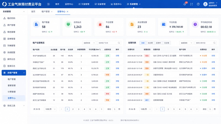221x124 pixels.
Task: Click the platform logo icon
Action: (x=4, y=4)
